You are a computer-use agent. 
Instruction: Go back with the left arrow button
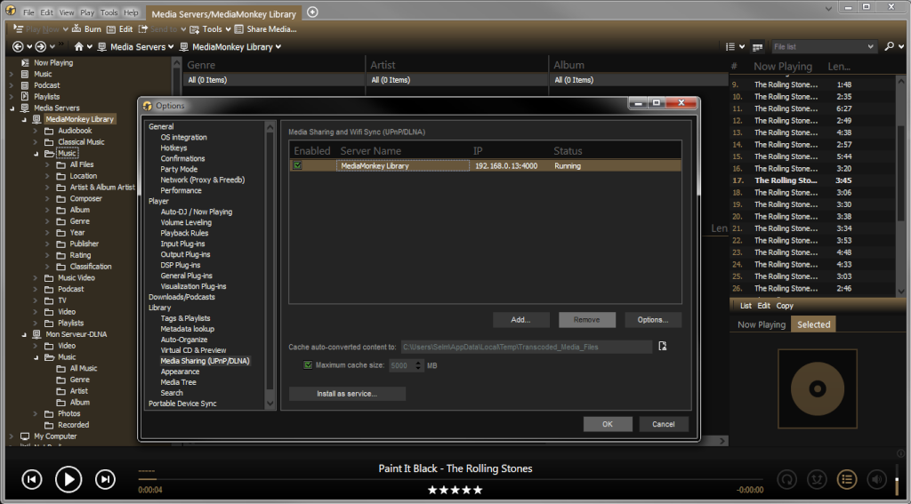(x=18, y=46)
